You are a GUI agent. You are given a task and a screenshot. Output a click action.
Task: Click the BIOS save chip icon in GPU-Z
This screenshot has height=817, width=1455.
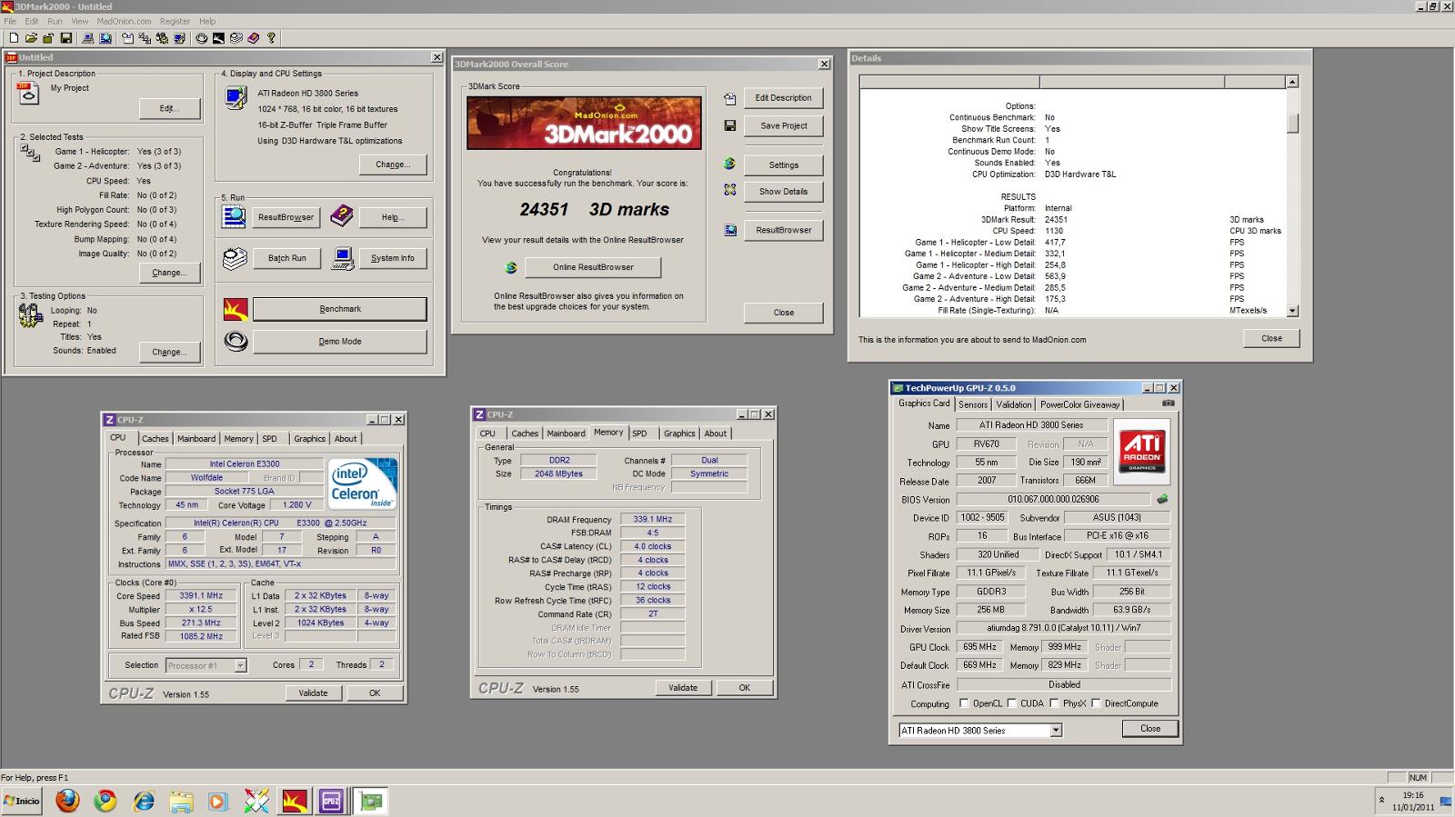[x=1161, y=499]
